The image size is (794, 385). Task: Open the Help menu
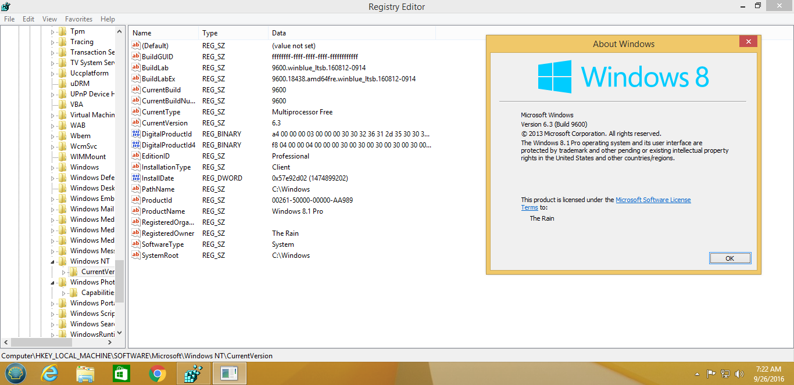click(108, 19)
